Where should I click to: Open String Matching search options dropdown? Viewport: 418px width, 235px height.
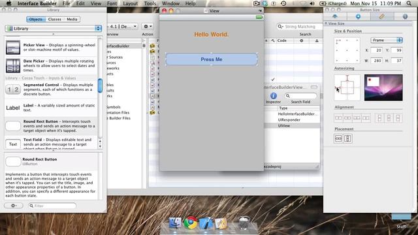(x=280, y=27)
